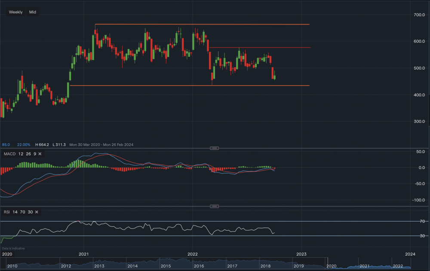Grab the resize handle above the MACD panel
This screenshot has width=430, height=271.
coord(214,148)
